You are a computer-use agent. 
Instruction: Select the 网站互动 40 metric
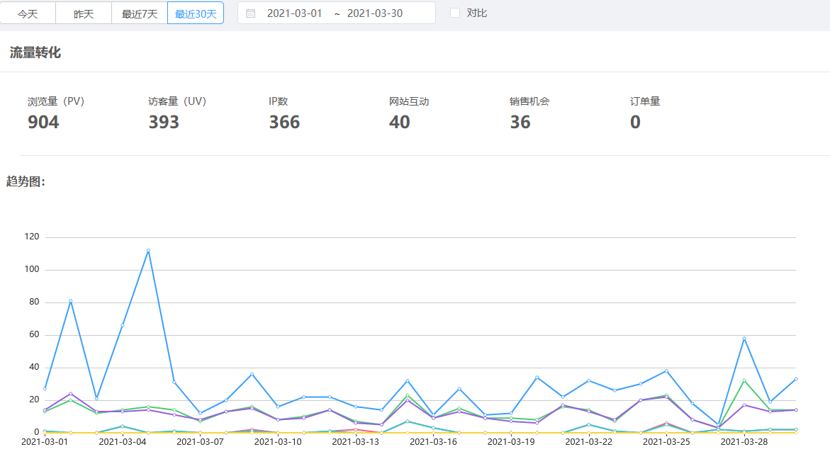click(x=409, y=113)
